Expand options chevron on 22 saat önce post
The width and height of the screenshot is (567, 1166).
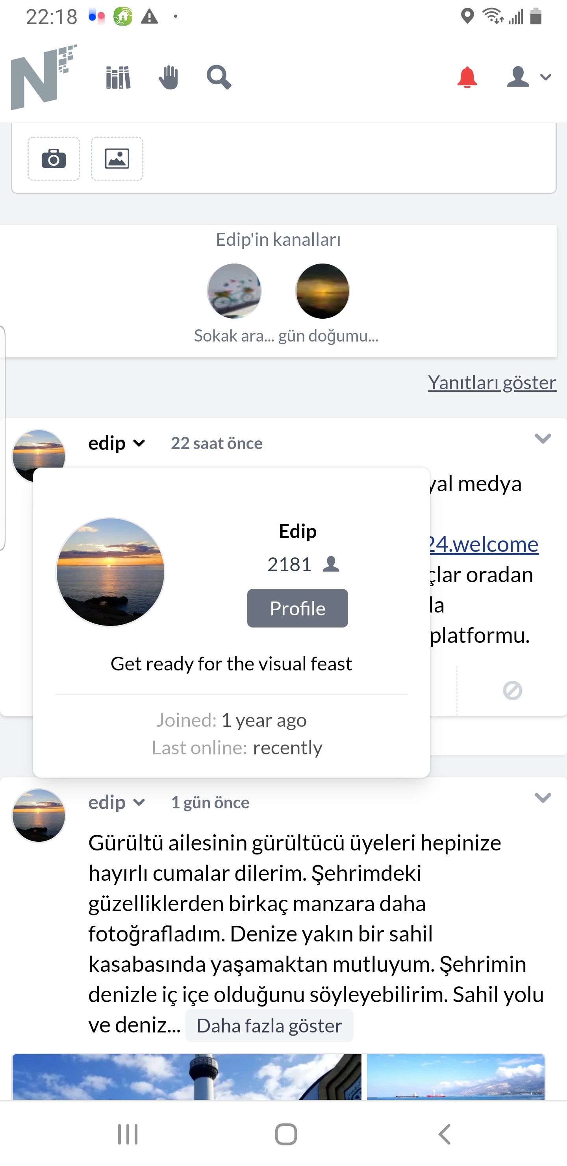click(x=543, y=438)
